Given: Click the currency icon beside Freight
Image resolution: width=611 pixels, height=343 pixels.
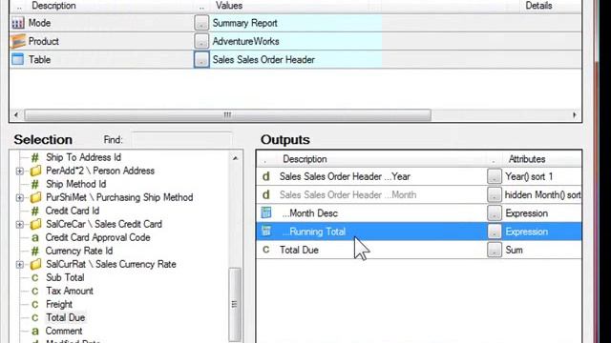Looking at the screenshot, I should (x=35, y=305).
